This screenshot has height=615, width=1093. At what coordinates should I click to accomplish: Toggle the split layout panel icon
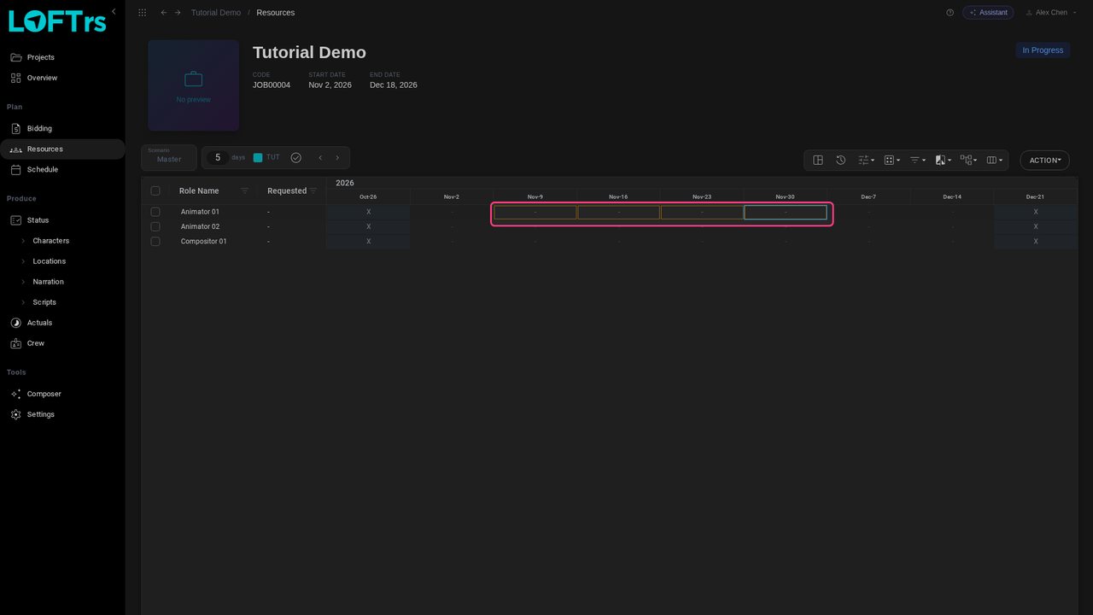coord(818,160)
